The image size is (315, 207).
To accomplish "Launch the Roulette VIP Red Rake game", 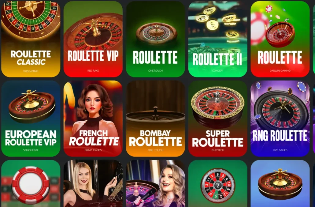I will coord(93,39).
